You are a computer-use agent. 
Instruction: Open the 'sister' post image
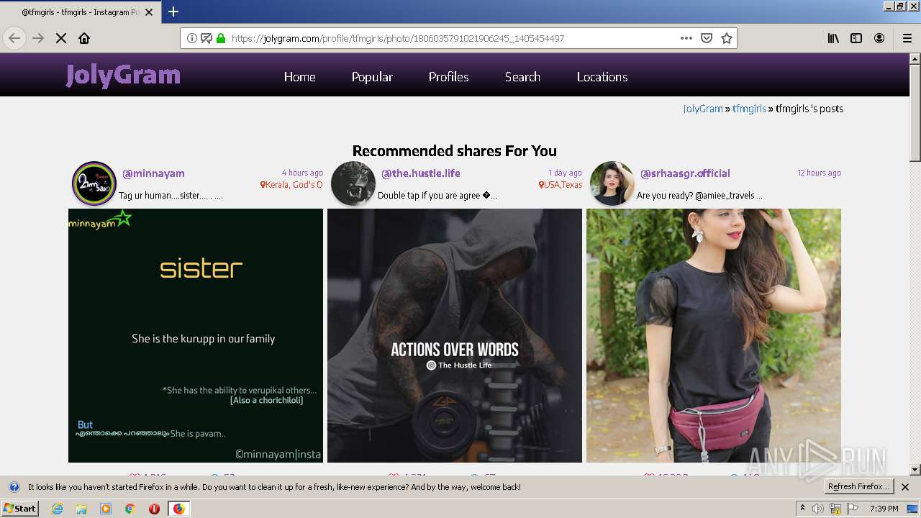(196, 335)
